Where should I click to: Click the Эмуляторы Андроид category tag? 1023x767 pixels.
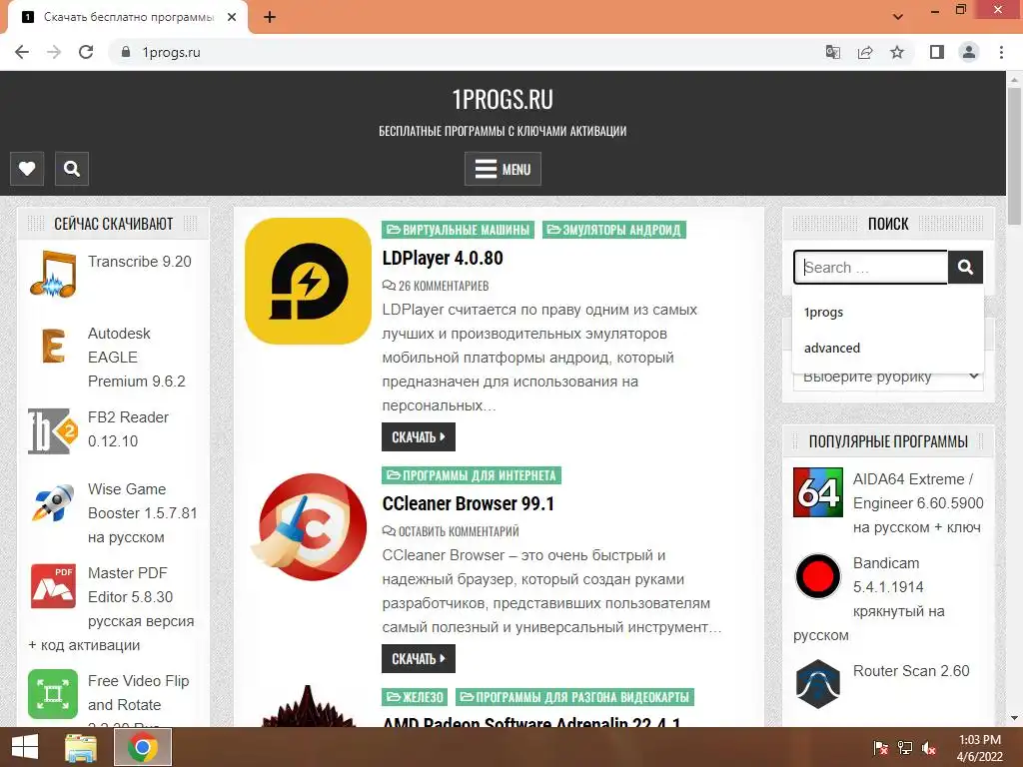[x=614, y=230]
